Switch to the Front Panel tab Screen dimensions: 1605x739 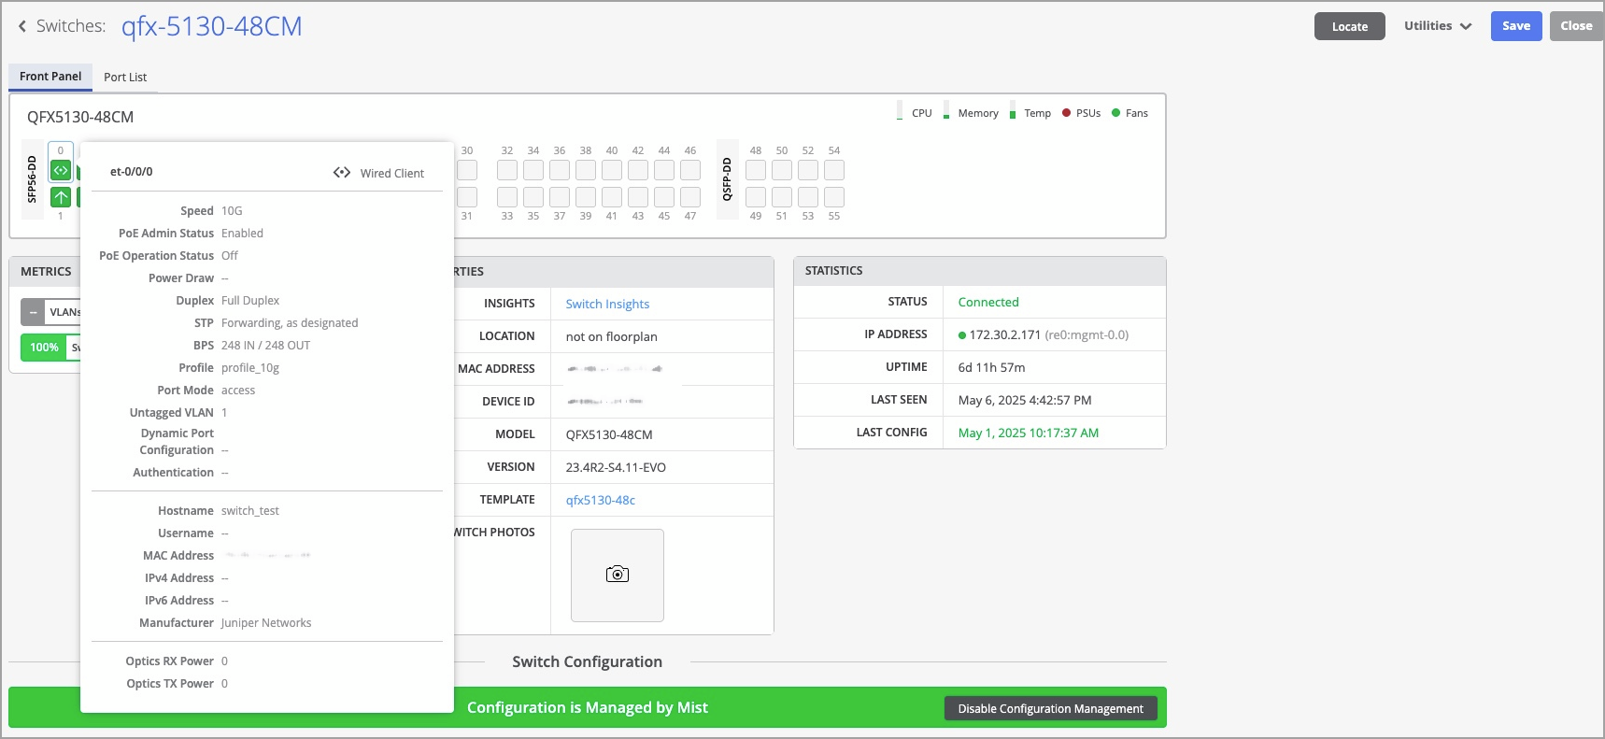[x=50, y=77]
